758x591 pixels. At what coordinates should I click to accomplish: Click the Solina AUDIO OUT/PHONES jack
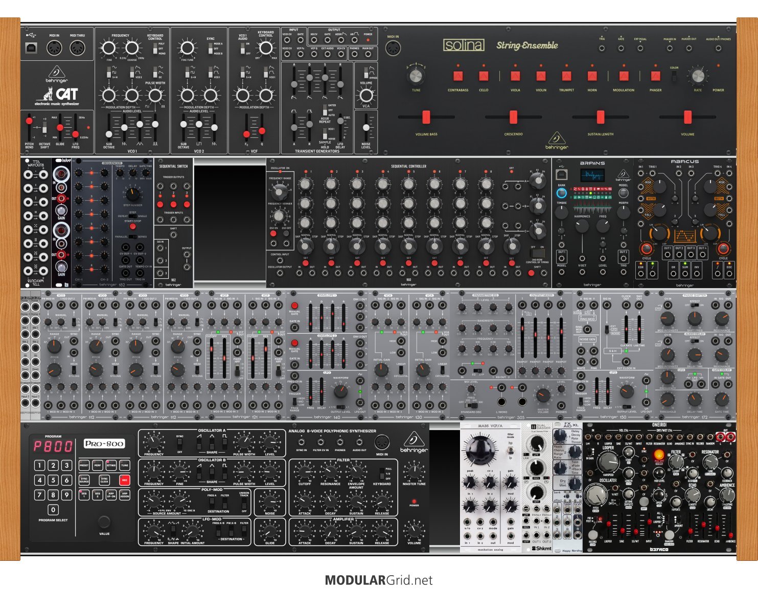click(718, 49)
